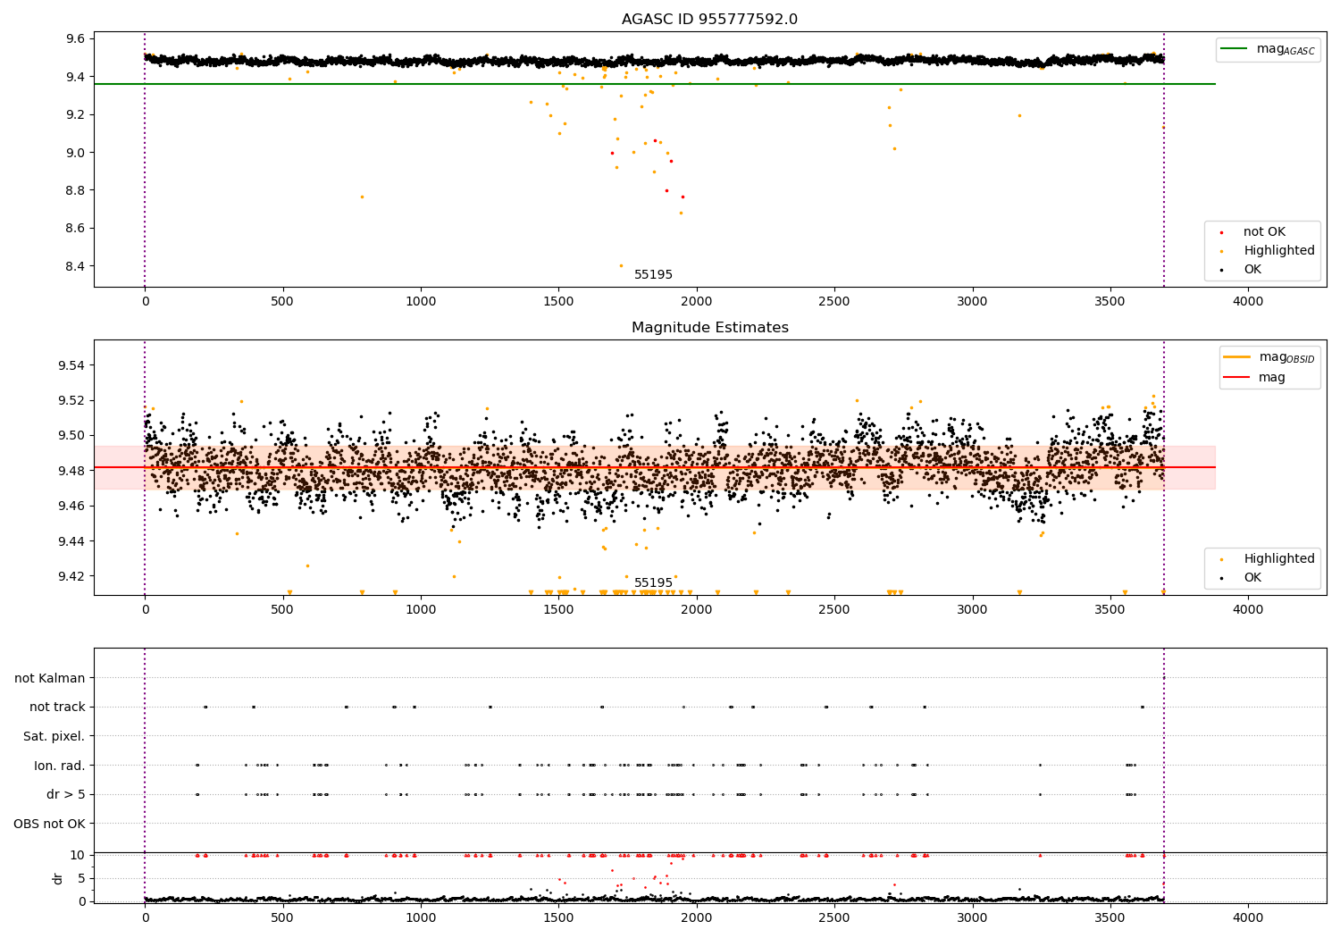This screenshot has height=938, width=1340.
Task: Click the orange outlier point near 8.76 at x=790
Action: pos(362,197)
